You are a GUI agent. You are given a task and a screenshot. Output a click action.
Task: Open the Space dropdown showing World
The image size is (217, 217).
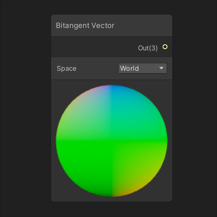[x=142, y=68]
